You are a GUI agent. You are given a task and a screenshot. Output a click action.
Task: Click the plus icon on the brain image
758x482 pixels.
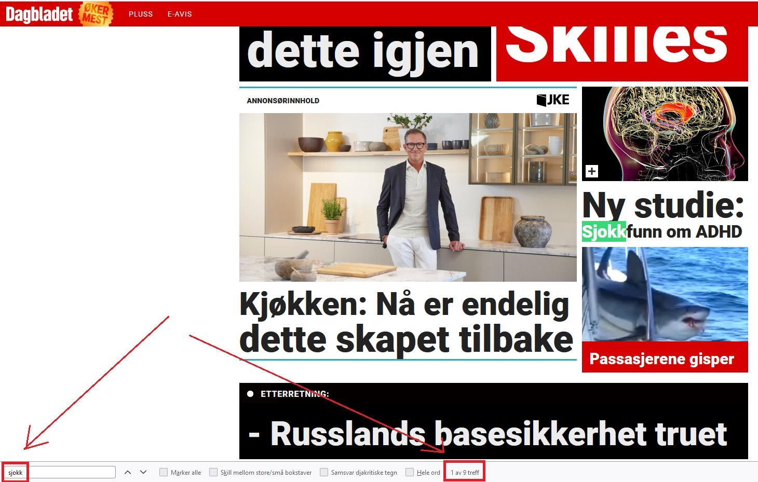592,171
